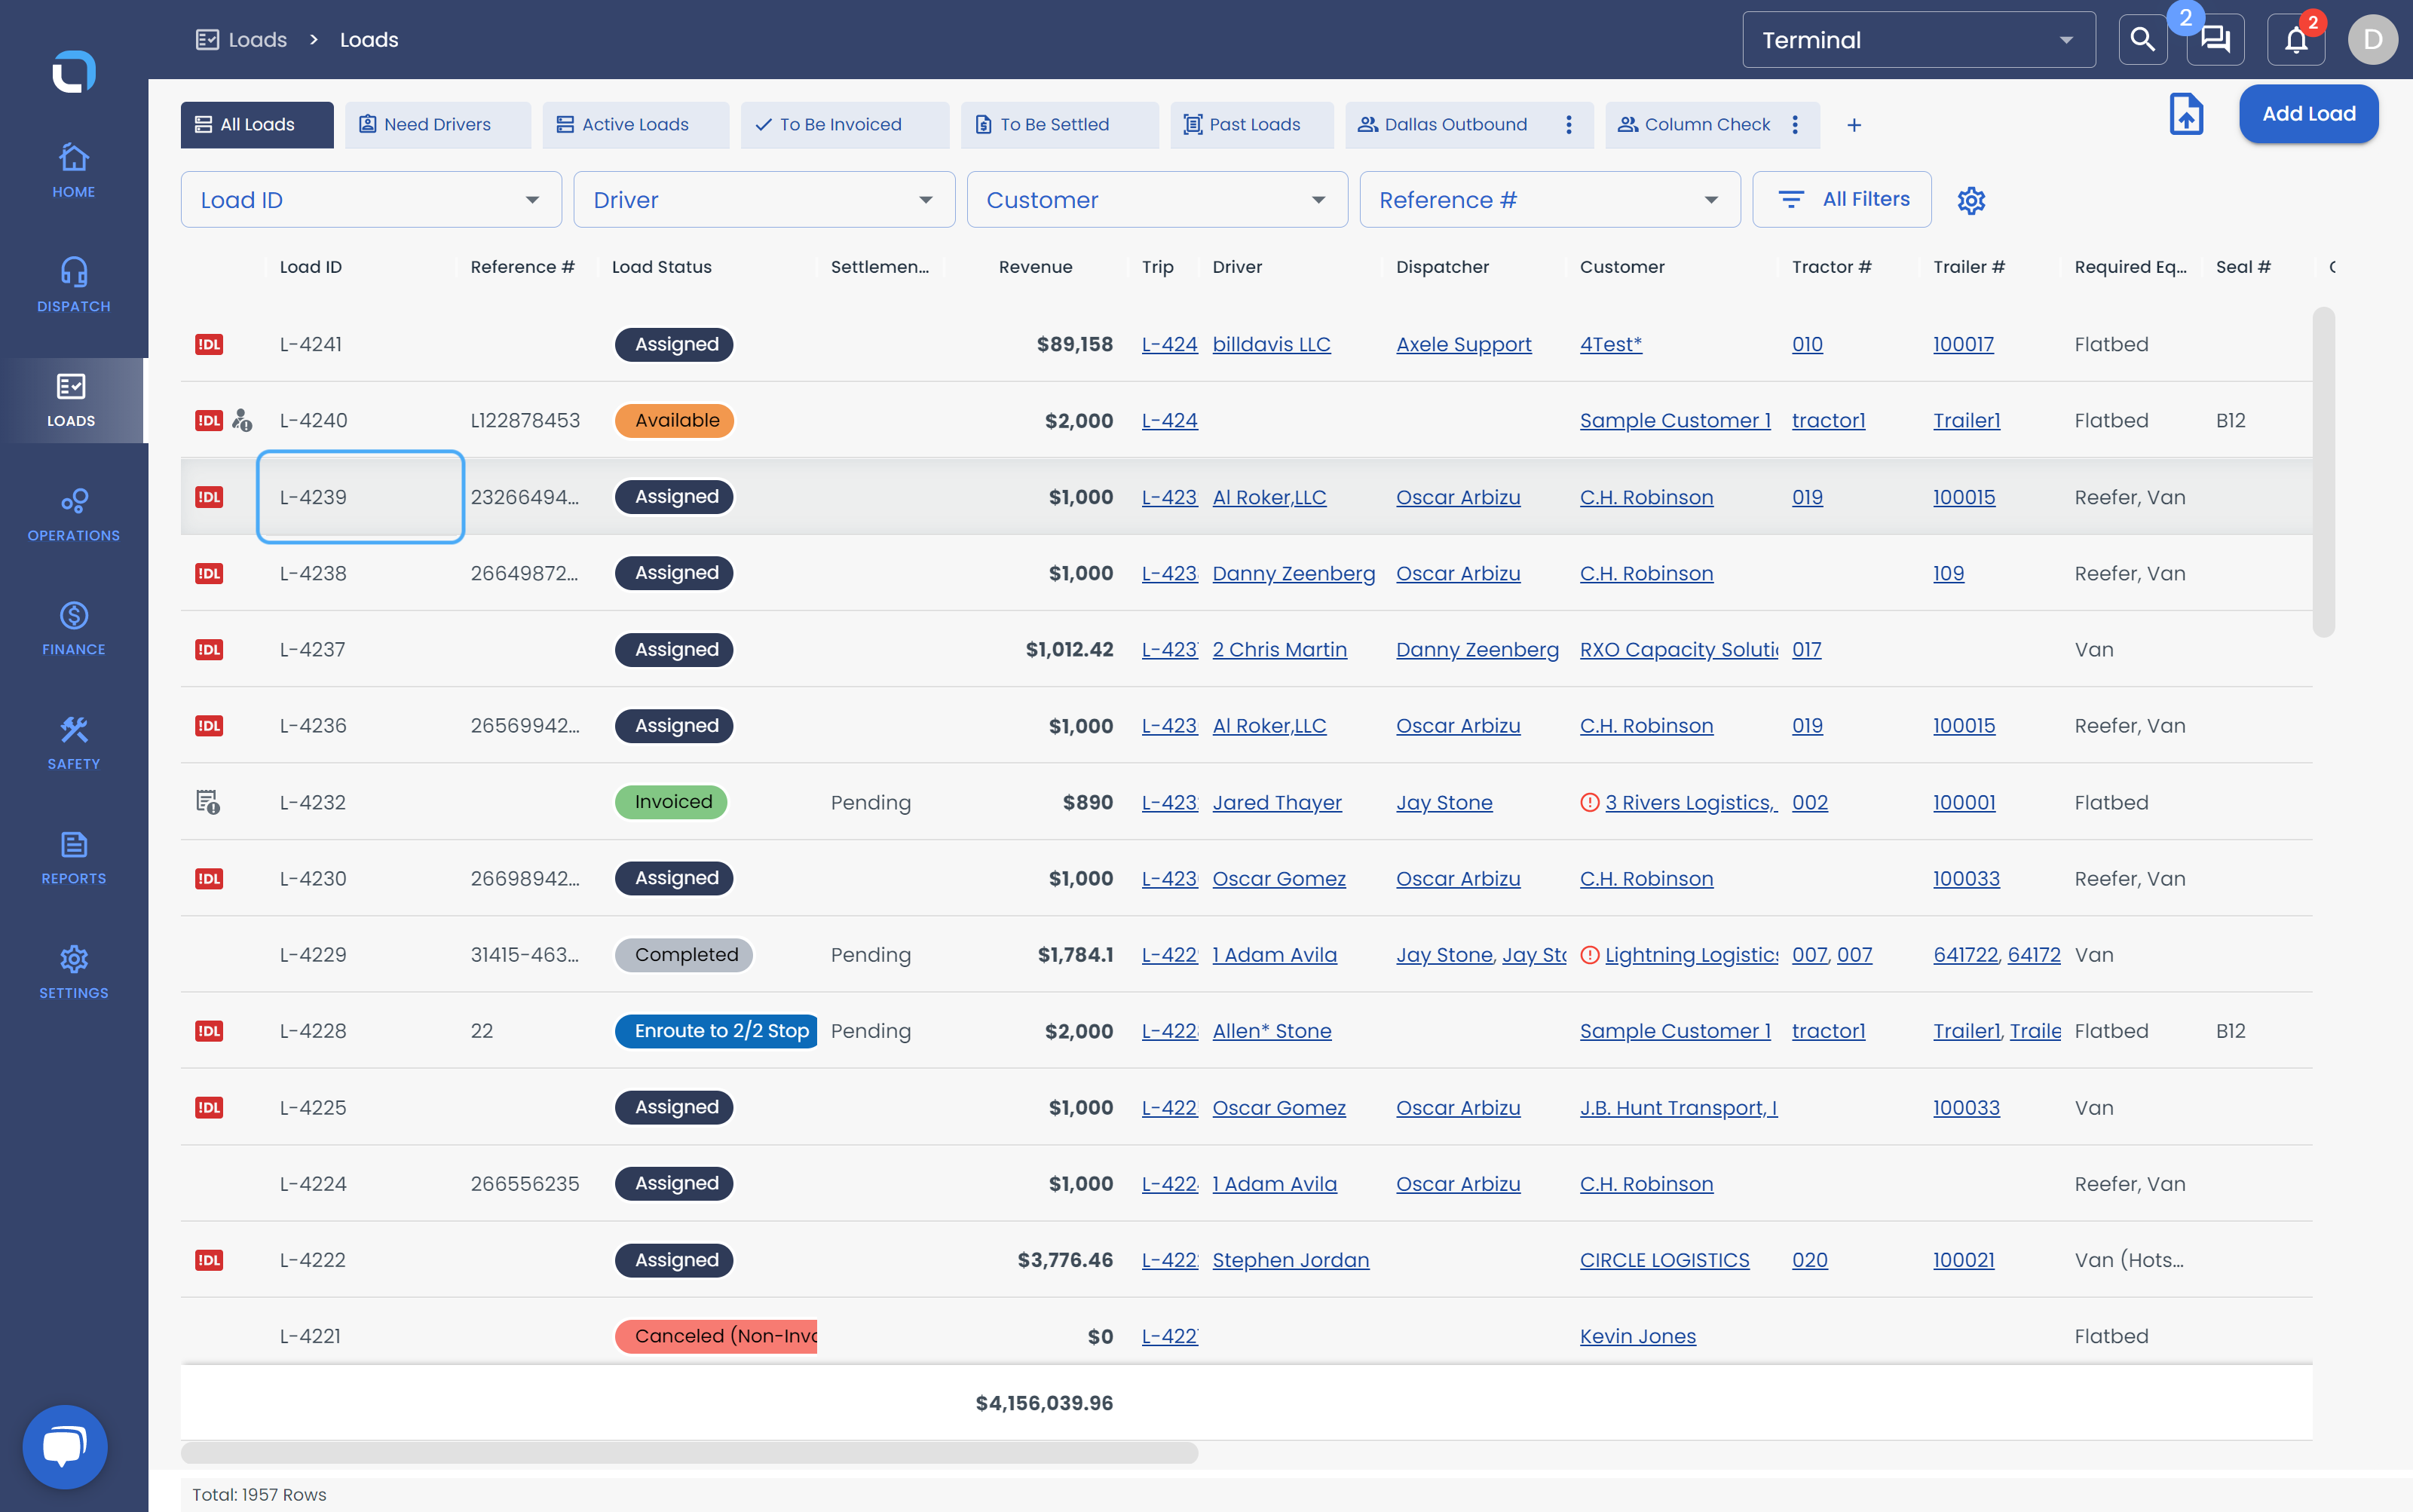This screenshot has width=2413, height=1512.
Task: Expand the Reference # filter dropdown
Action: pyautogui.click(x=1550, y=200)
